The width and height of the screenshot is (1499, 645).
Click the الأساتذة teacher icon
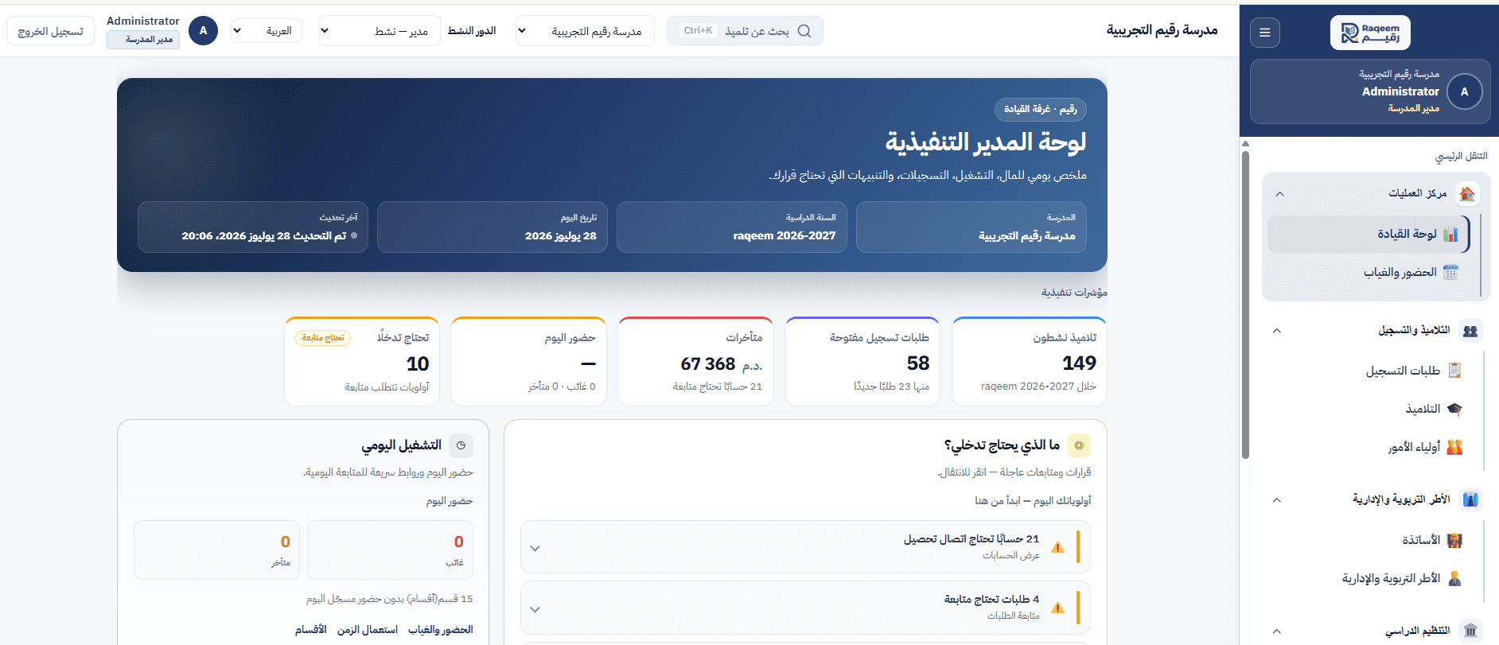1454,540
